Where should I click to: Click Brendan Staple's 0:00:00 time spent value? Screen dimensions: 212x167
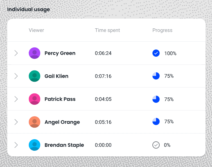(103, 145)
